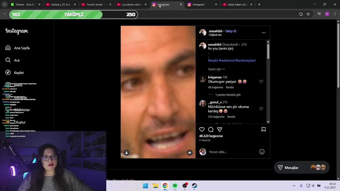Viewport: 340px width, 191px height.
Task: Click the comments scrollbar thumb
Action: coord(268,51)
